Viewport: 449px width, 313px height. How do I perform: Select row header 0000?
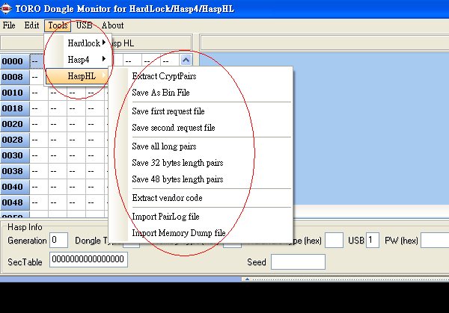tap(15, 61)
